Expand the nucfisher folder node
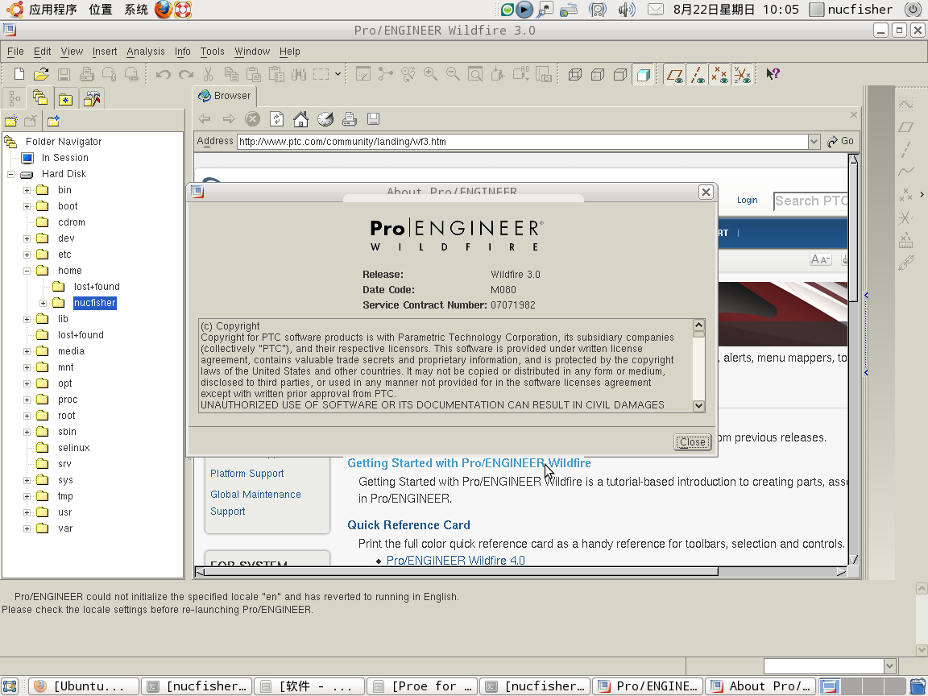928x696 pixels. click(43, 303)
